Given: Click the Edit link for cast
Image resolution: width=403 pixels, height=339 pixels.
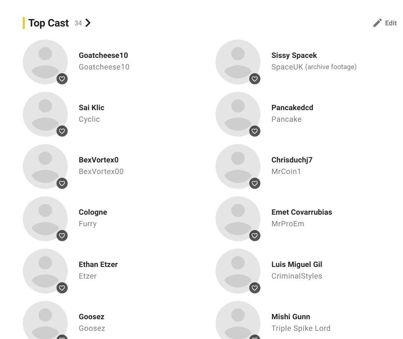Looking at the screenshot, I should click(391, 23).
